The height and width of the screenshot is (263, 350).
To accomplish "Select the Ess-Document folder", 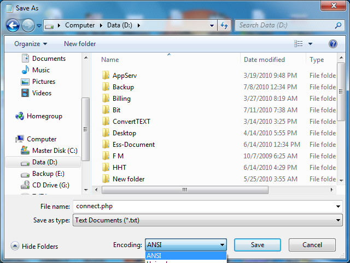I will point(129,145).
